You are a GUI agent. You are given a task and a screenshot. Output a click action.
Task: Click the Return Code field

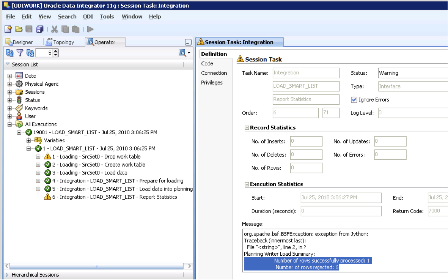pyautogui.click(x=438, y=211)
